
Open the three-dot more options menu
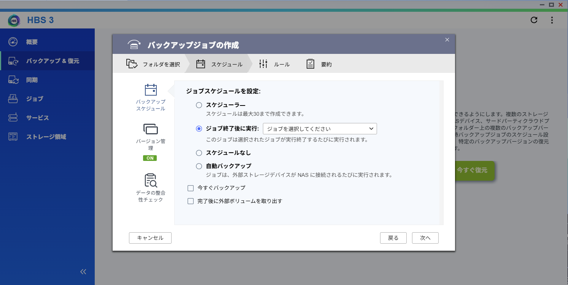click(552, 20)
